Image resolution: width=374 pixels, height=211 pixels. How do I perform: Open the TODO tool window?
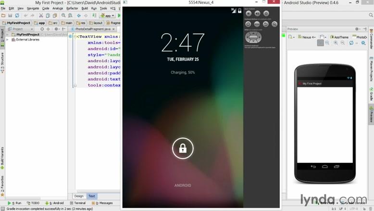point(33,203)
